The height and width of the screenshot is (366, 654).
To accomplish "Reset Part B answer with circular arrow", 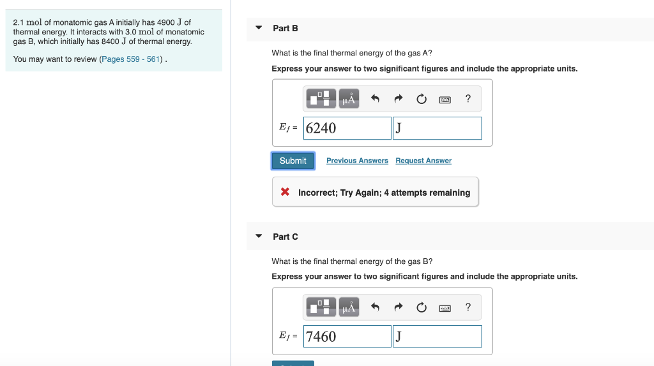I will 422,99.
